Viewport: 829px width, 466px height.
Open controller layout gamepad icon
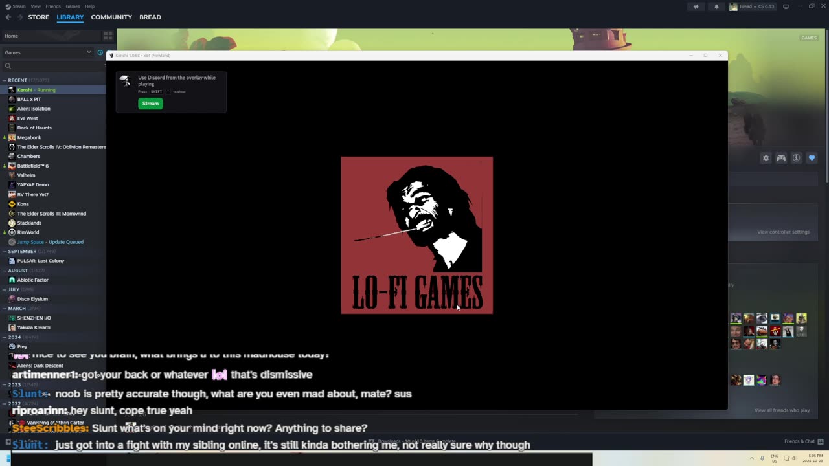point(781,158)
